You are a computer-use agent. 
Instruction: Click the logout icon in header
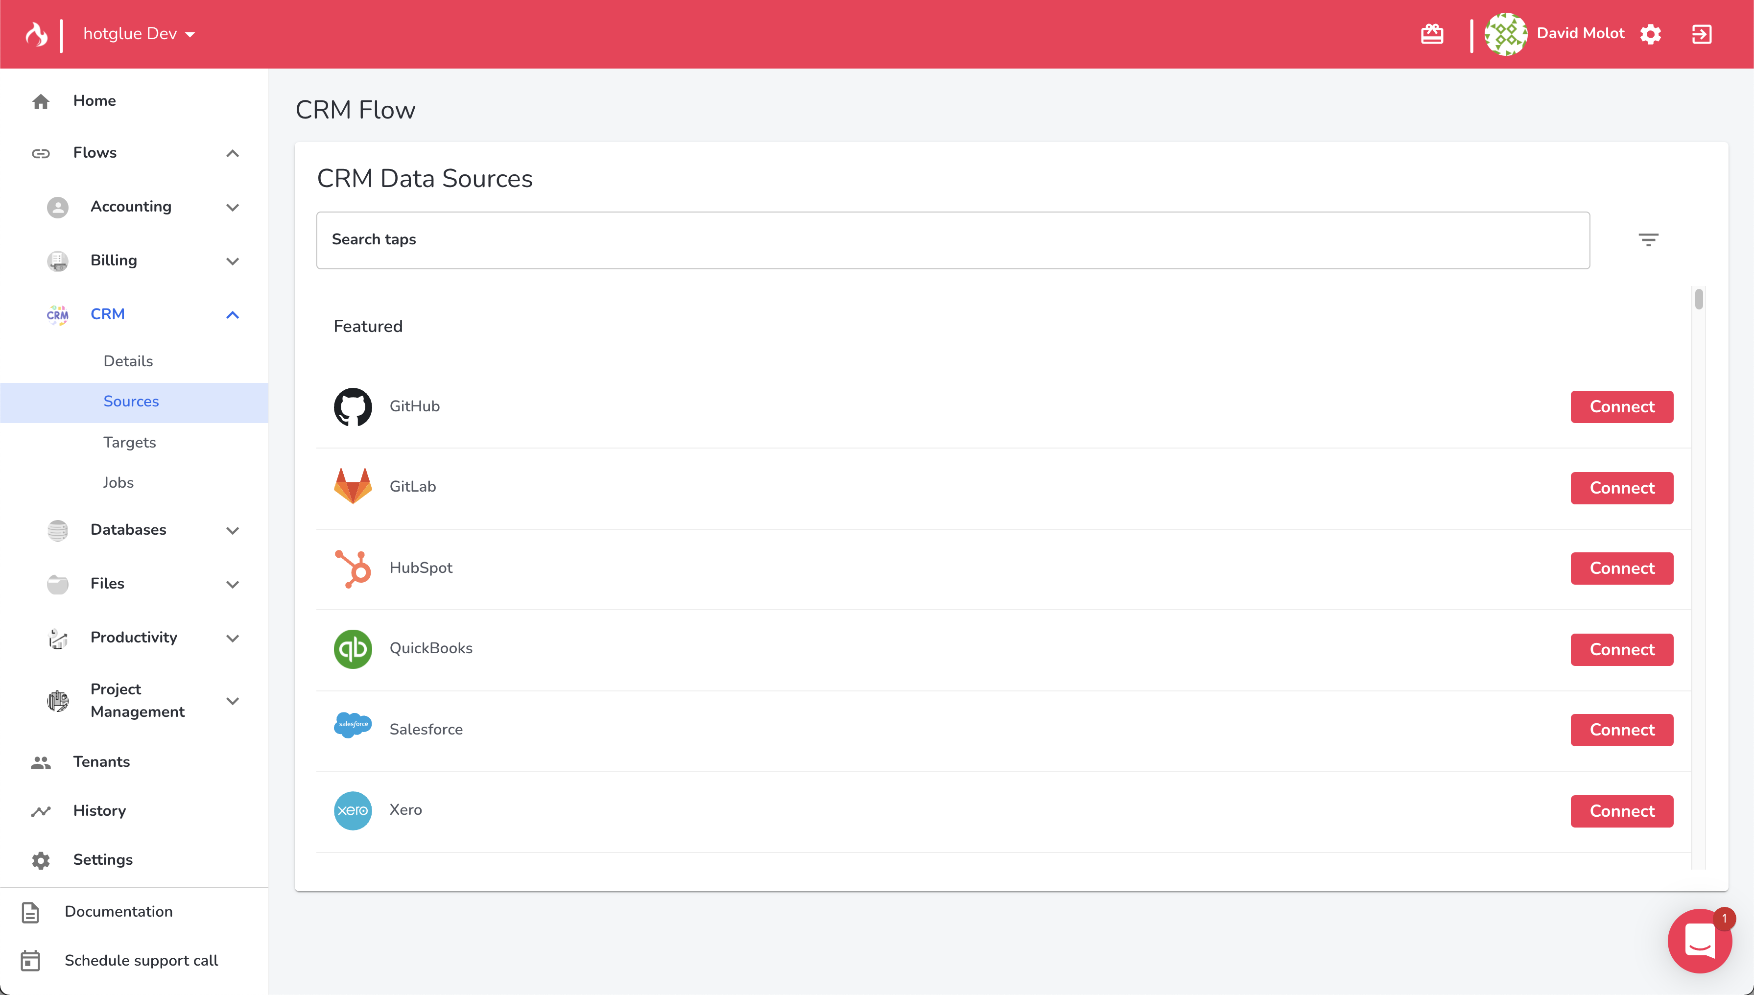pyautogui.click(x=1702, y=33)
